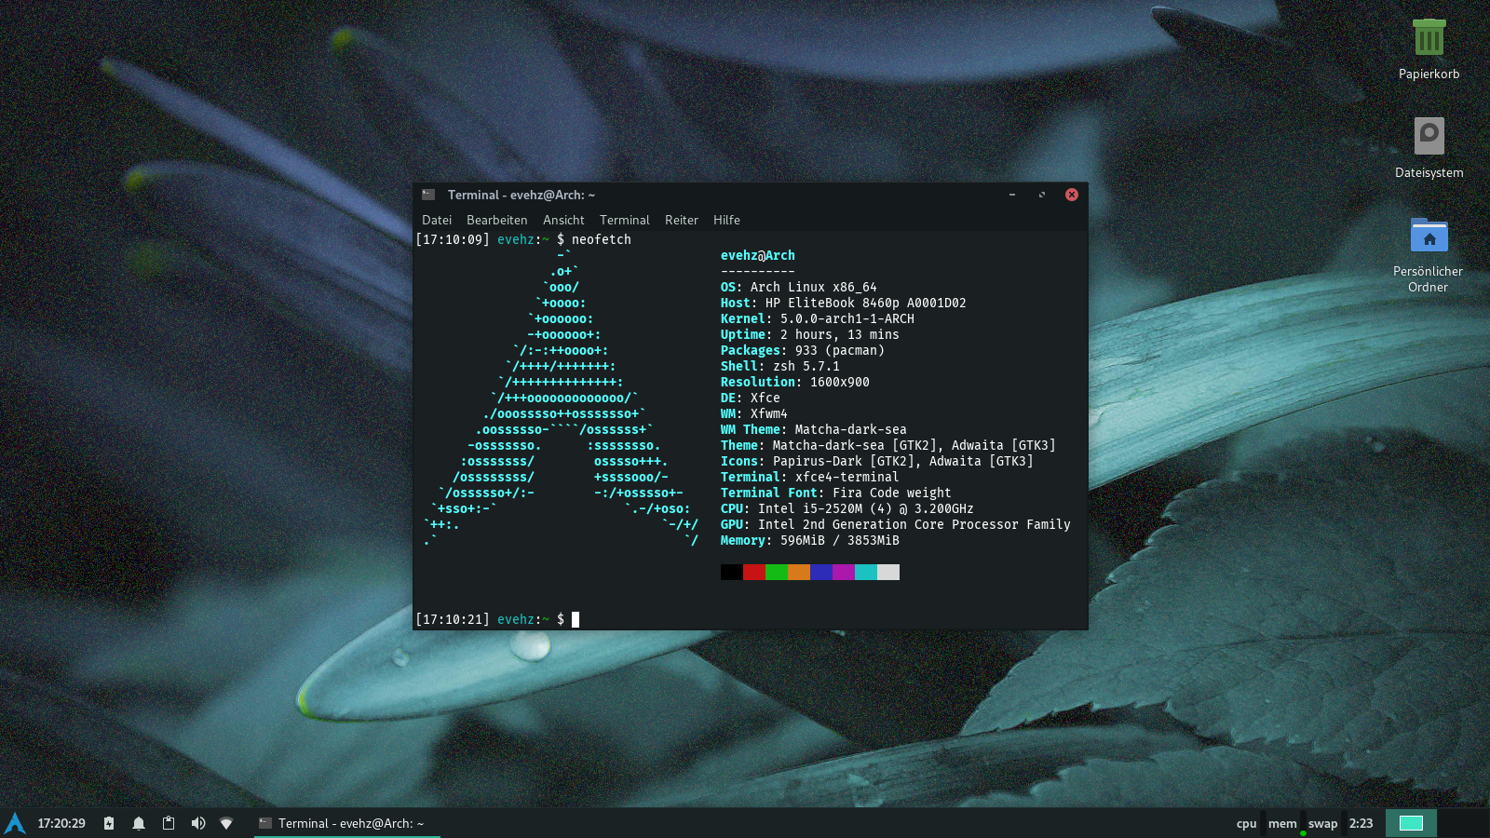Click the 'Uptime: 2 hours, 13 mins' line
Image resolution: width=1490 pixels, height=838 pixels.
[810, 334]
